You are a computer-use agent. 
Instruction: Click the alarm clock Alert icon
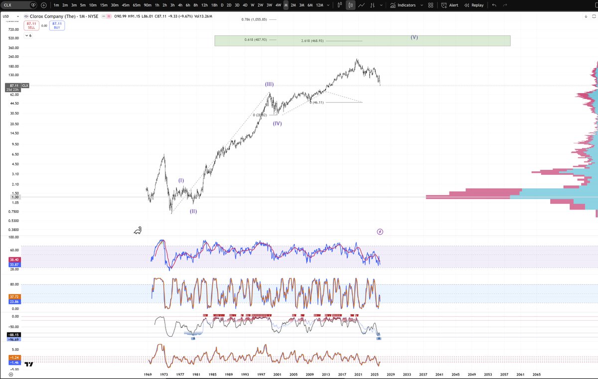tap(444, 5)
